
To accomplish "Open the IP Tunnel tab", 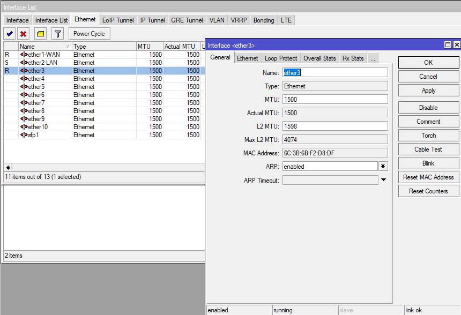I will point(152,20).
